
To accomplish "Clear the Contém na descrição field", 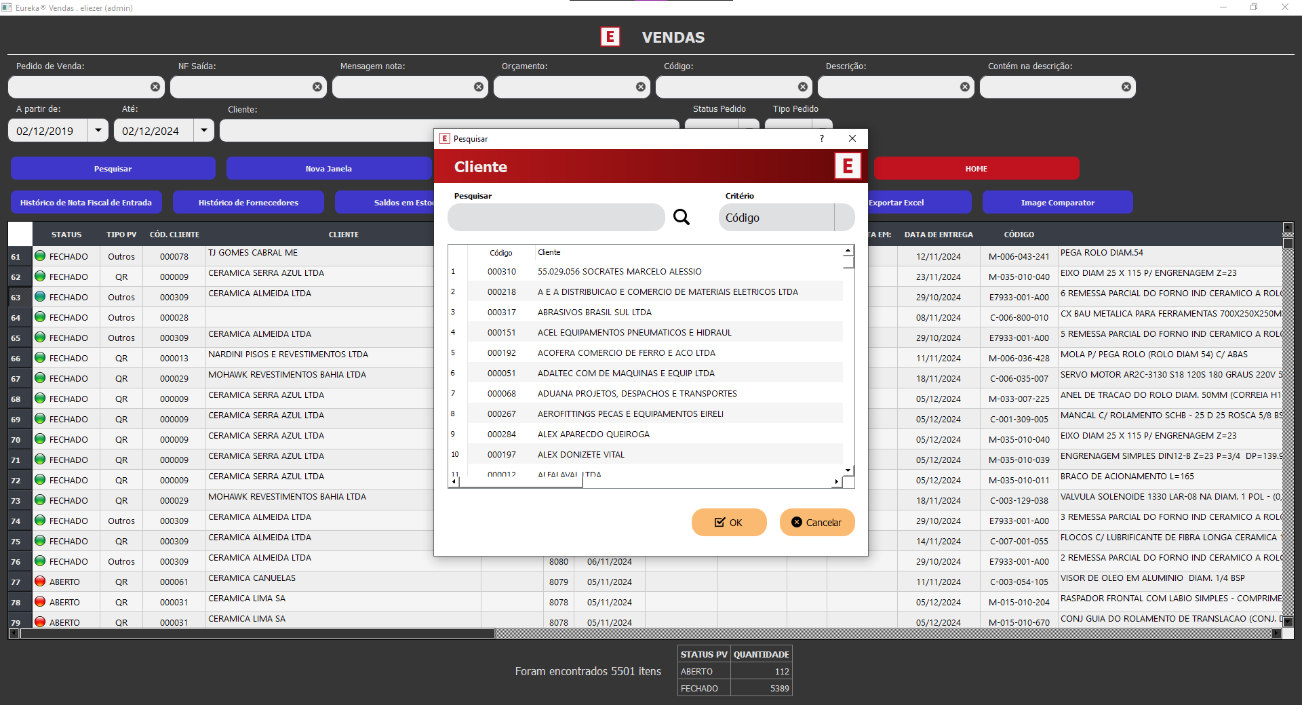I will (1126, 87).
